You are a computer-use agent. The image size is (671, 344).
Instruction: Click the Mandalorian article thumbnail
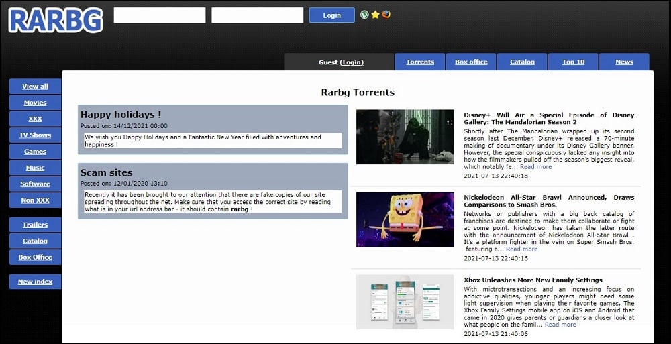405,137
